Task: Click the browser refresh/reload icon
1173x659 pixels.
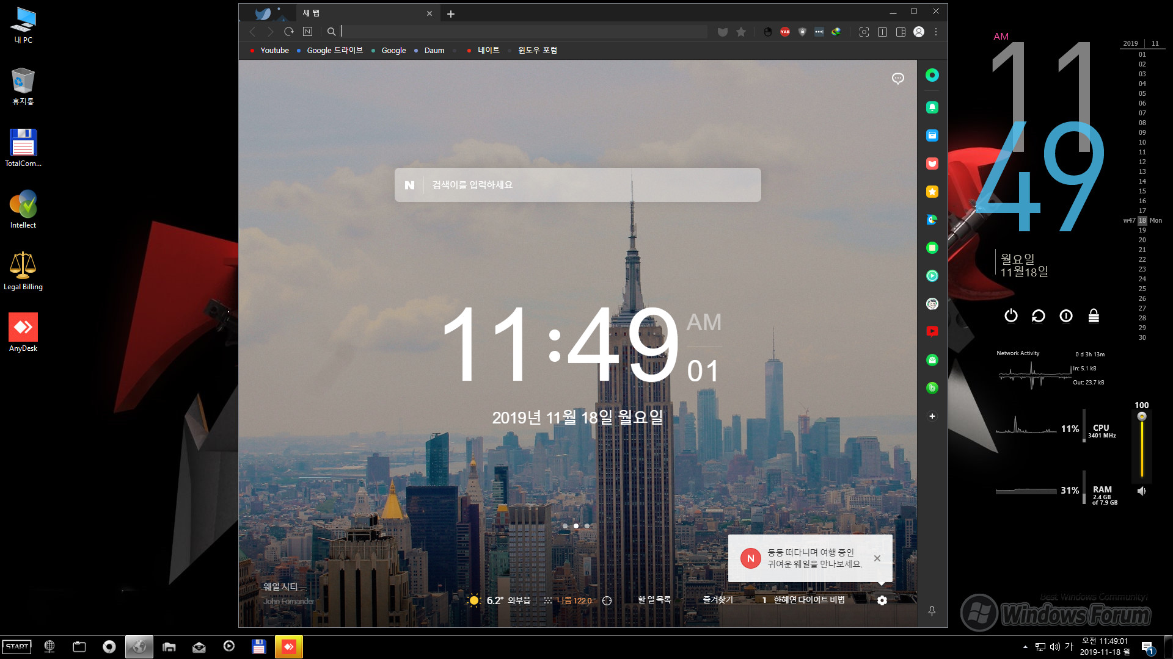Action: point(288,31)
